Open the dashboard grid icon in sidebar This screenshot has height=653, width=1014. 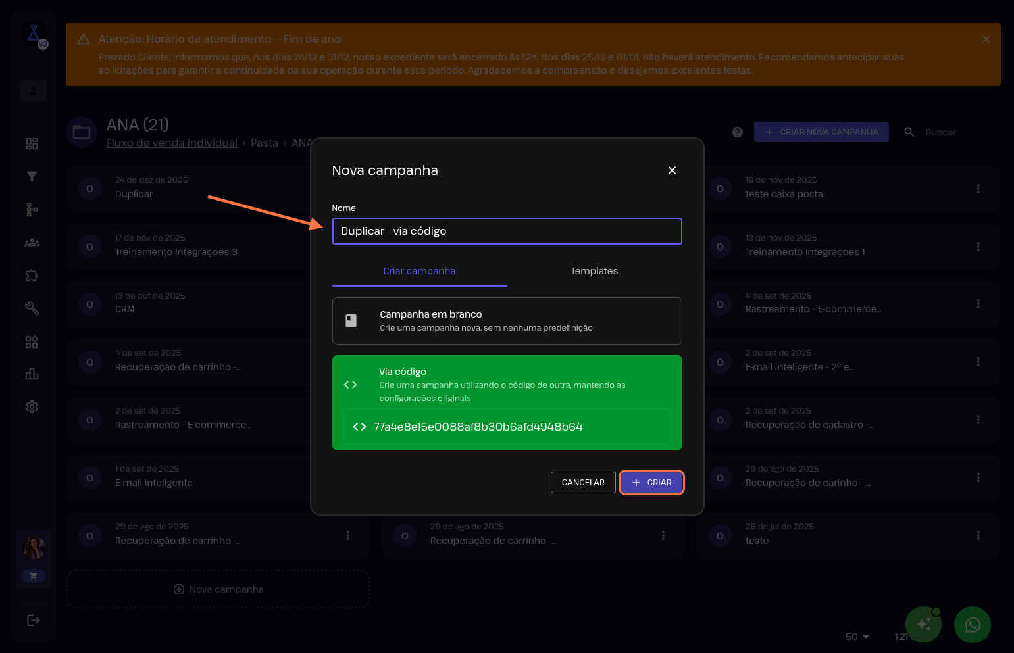(x=32, y=144)
